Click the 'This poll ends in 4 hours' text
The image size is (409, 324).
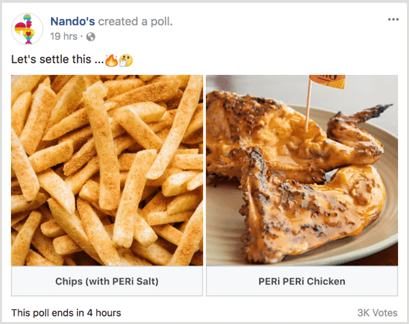click(66, 313)
